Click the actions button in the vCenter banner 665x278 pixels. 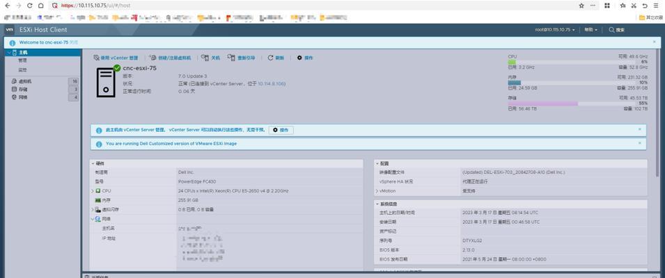[x=281, y=131]
